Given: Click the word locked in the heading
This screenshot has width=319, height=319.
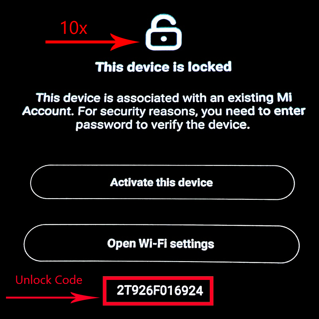Looking at the screenshot, I should point(210,67).
